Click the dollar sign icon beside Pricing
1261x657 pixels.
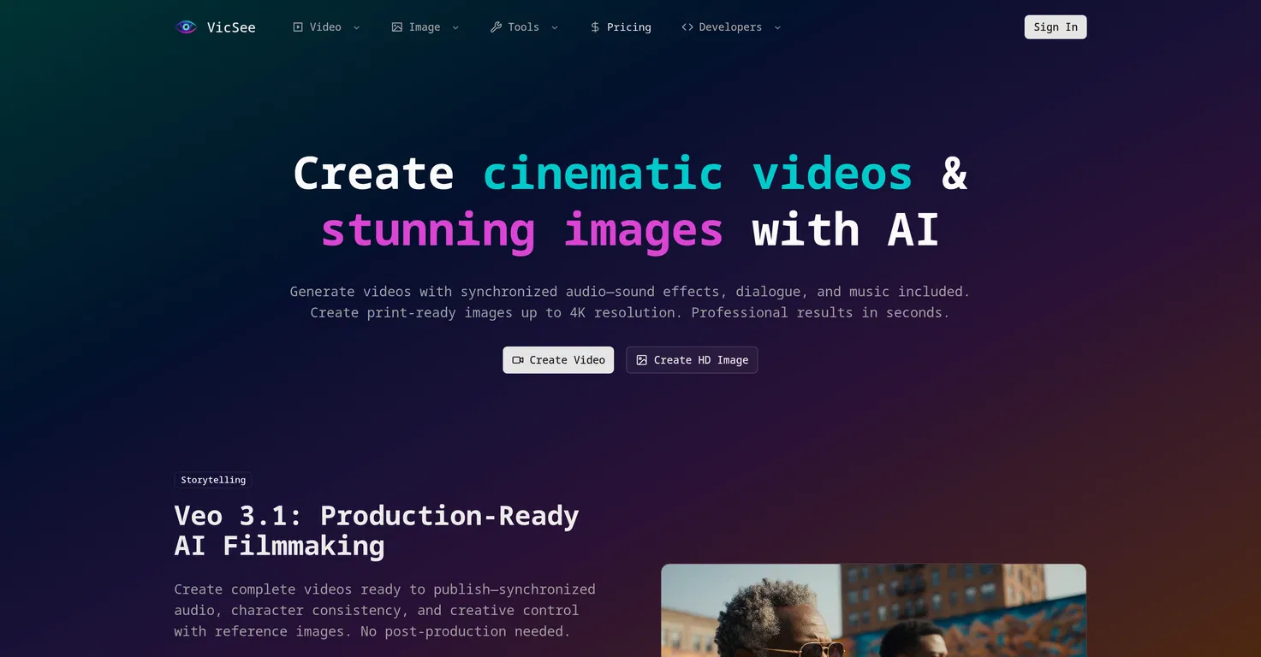595,27
